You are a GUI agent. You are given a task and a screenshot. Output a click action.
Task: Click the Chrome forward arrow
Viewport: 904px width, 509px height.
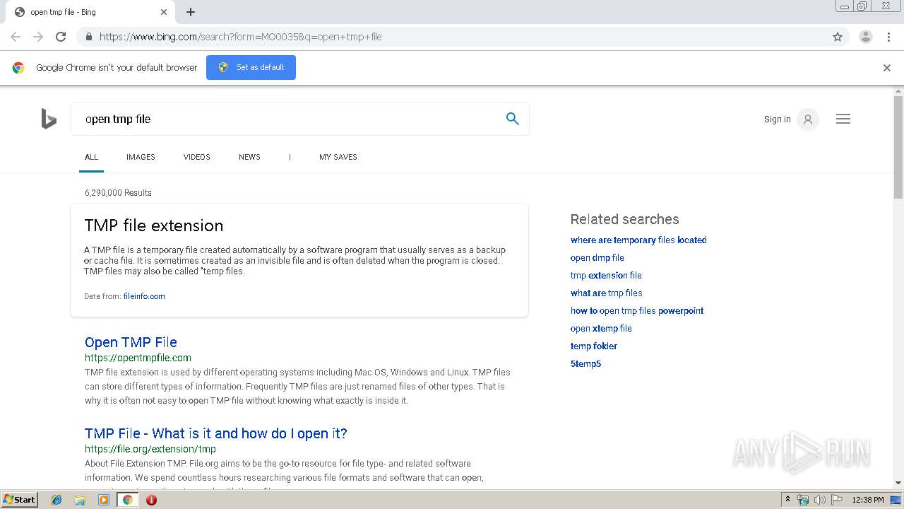click(x=38, y=37)
